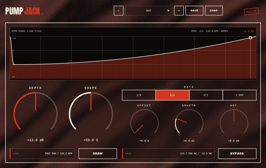Click the +0.0 % offset value
The height and width of the screenshot is (168, 266).
(x=144, y=141)
